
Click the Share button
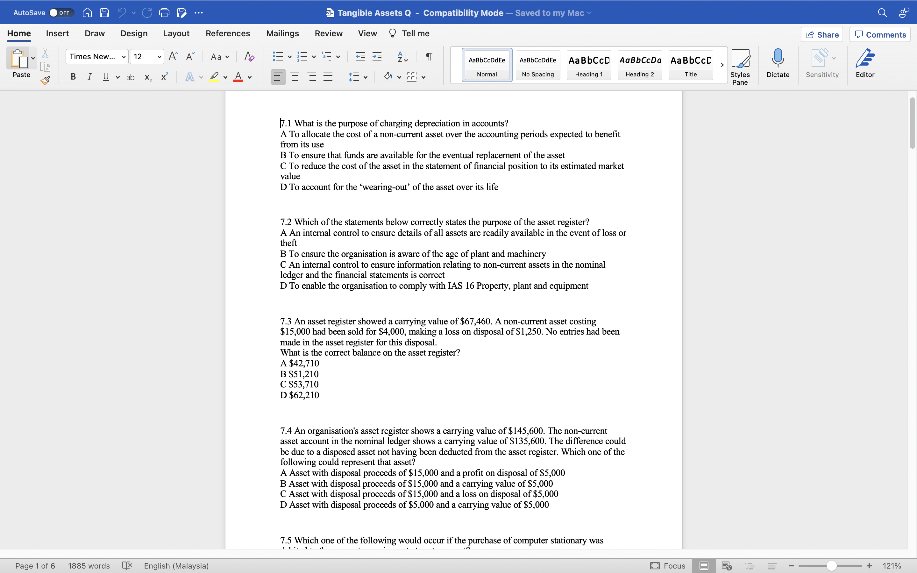point(822,34)
